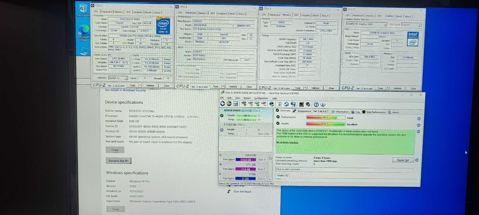Viewport: 479px width, 215px height.
Task: Open See details in Windows Security link
Action: 125,90
